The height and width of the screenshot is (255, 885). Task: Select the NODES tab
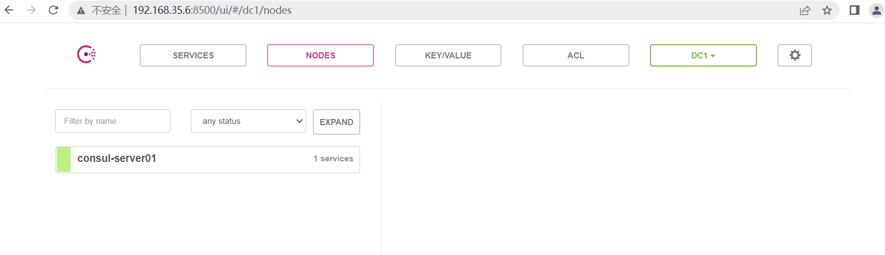tap(321, 55)
